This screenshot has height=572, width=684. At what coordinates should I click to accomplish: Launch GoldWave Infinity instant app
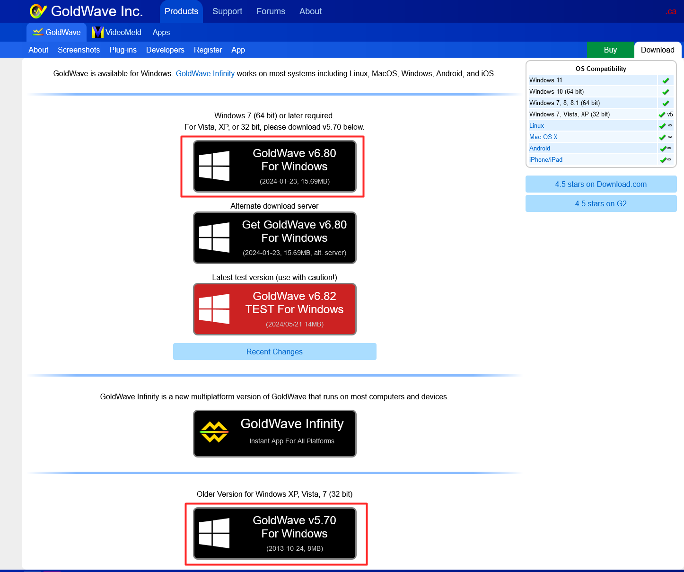274,433
